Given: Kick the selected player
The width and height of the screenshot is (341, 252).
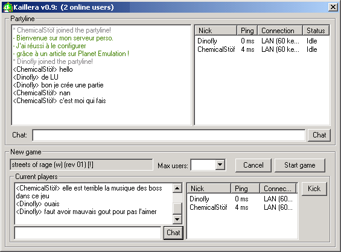Looking at the screenshot, I should pyautogui.click(x=314, y=189).
